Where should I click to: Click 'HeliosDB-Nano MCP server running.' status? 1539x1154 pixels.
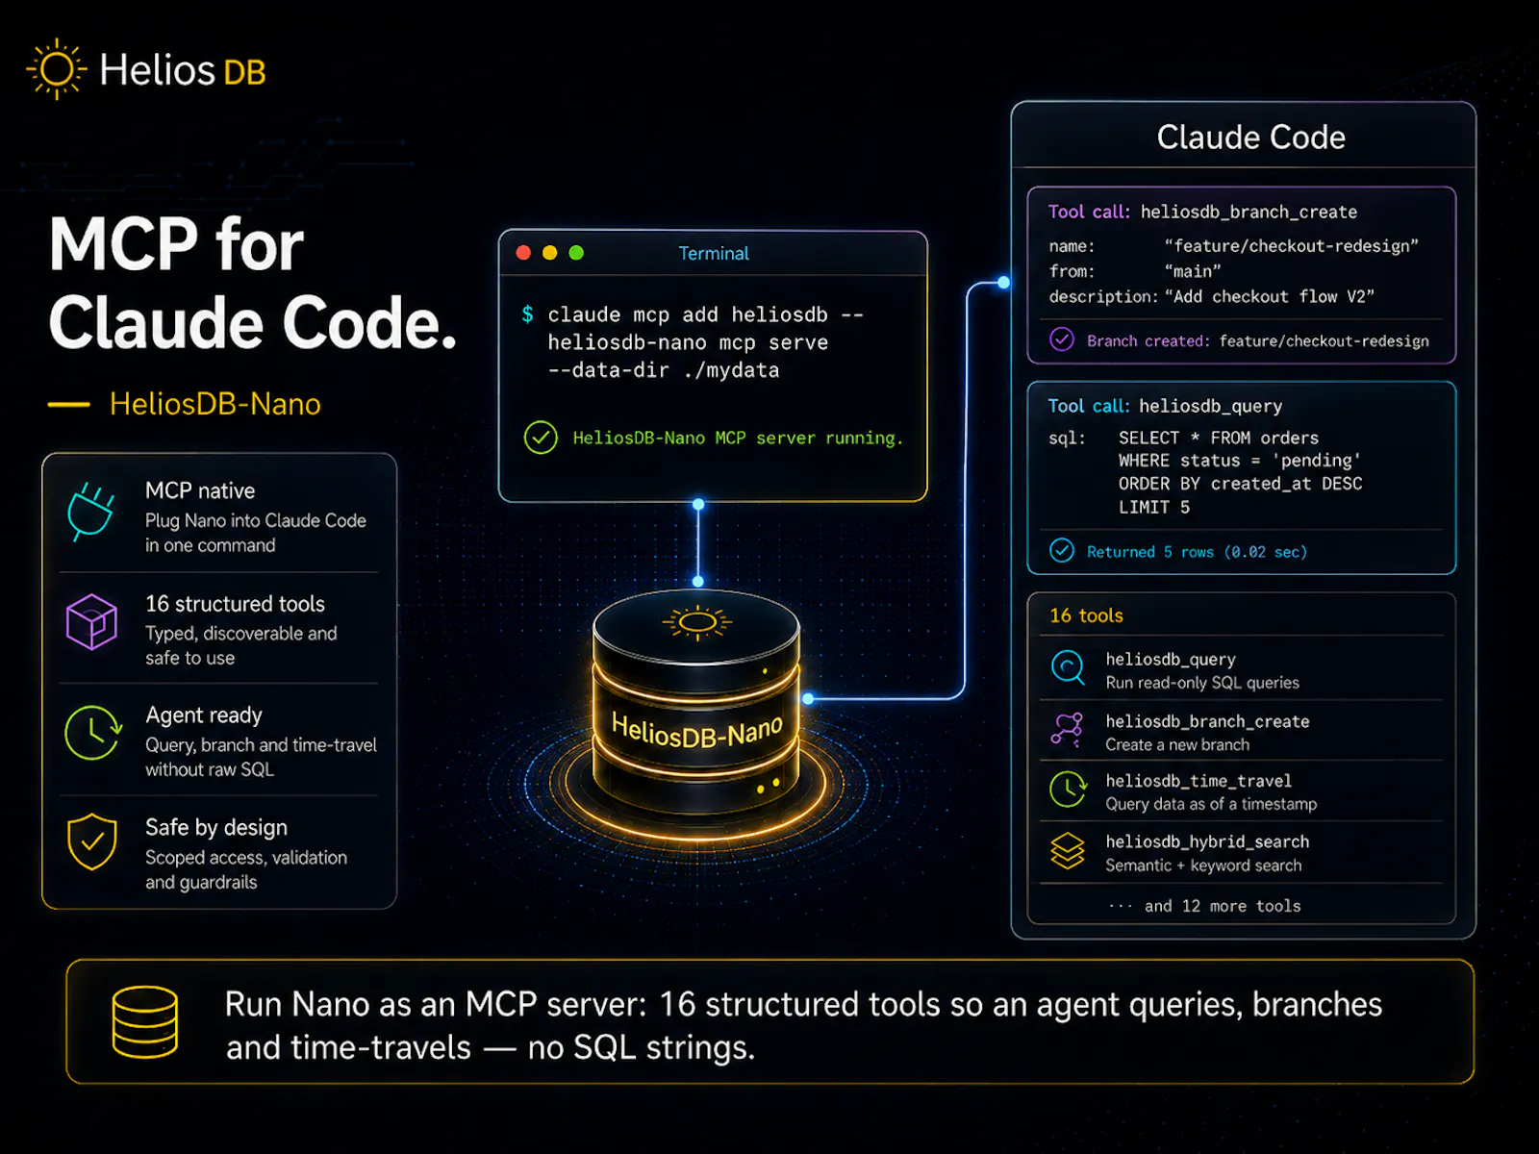pyautogui.click(x=738, y=438)
